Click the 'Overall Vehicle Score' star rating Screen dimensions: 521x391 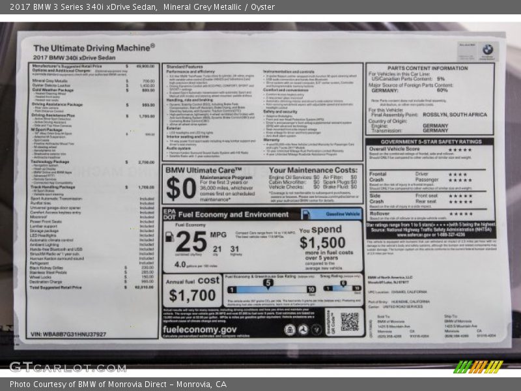click(x=460, y=150)
